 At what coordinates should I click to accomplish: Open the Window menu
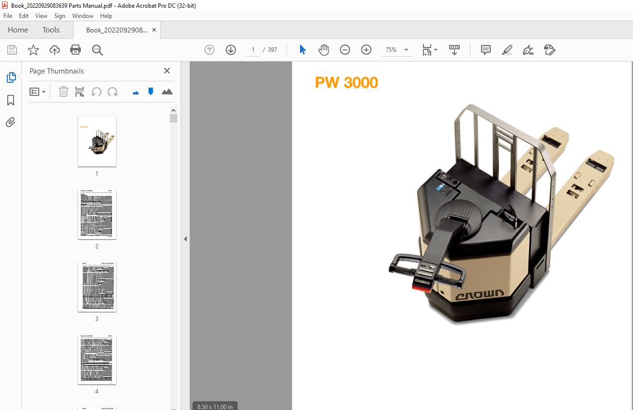(x=83, y=16)
